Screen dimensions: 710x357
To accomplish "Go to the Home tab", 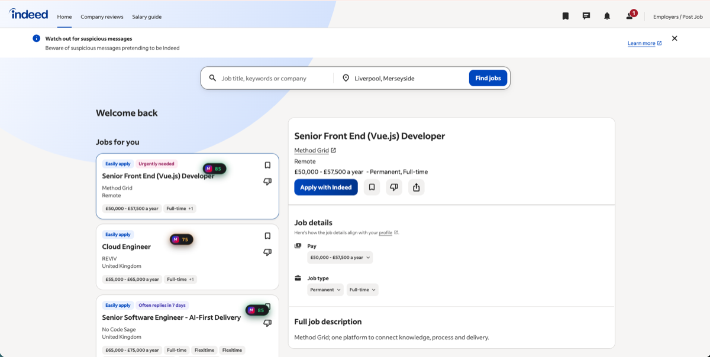I will [x=64, y=17].
